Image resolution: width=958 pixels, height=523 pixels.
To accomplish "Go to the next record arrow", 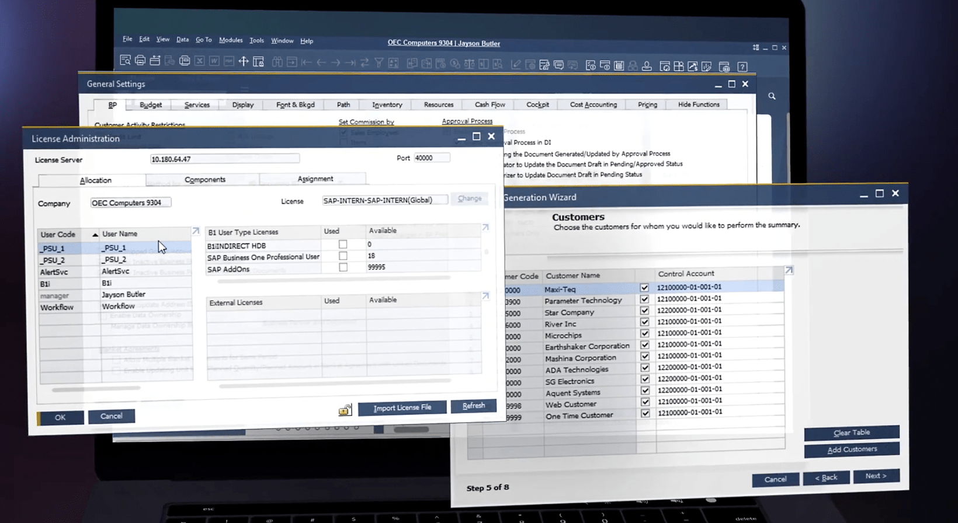I will pos(335,62).
